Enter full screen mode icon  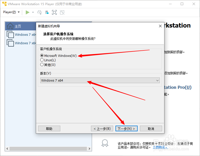(x=54, y=12)
